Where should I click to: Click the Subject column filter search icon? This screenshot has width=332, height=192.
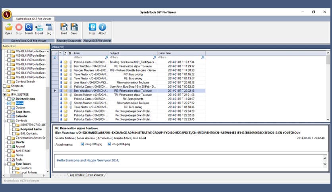(154, 58)
